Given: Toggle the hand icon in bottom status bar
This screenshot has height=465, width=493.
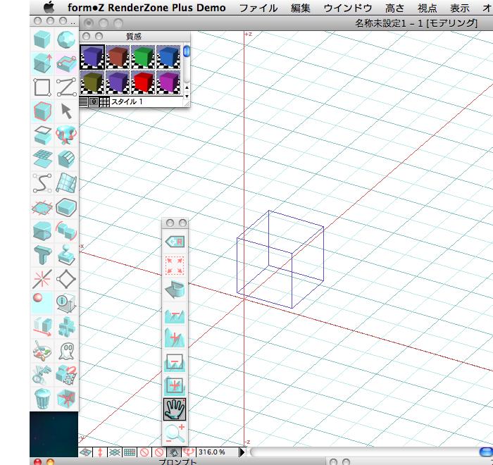Looking at the screenshot, I should coord(174,452).
